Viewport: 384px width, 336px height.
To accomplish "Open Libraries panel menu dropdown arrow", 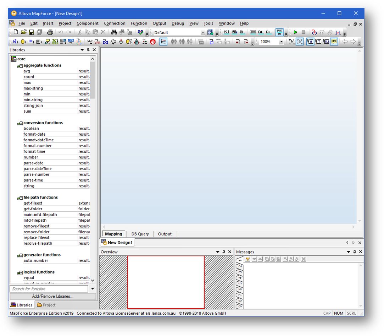I will click(x=82, y=50).
